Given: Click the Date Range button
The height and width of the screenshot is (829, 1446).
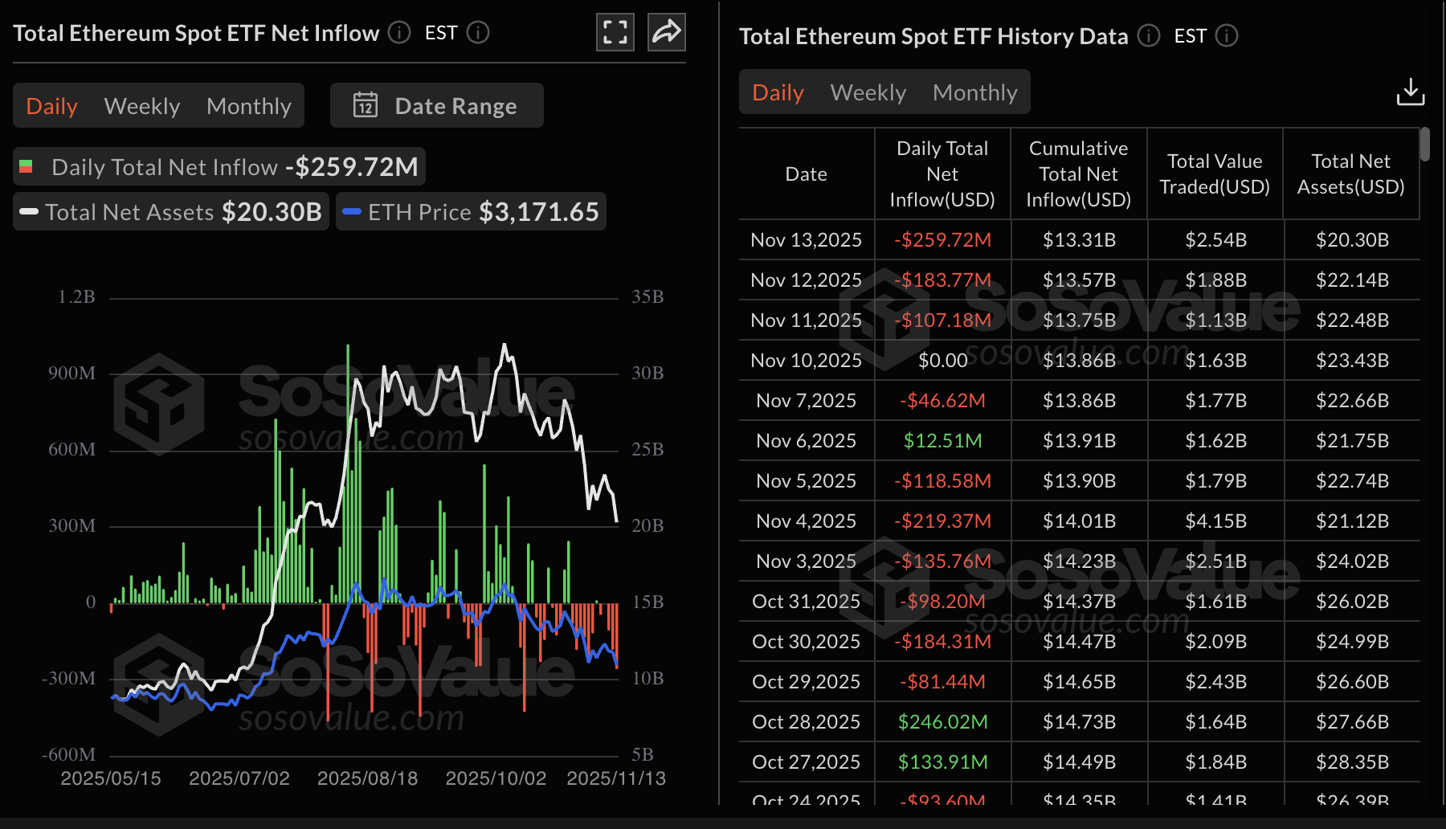Looking at the screenshot, I should point(436,105).
